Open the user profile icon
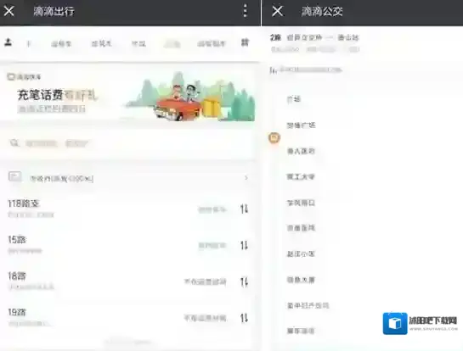 point(8,42)
